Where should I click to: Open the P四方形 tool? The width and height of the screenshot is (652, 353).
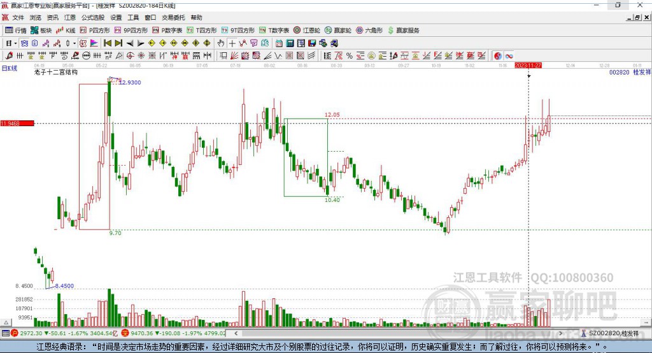coord(94,31)
